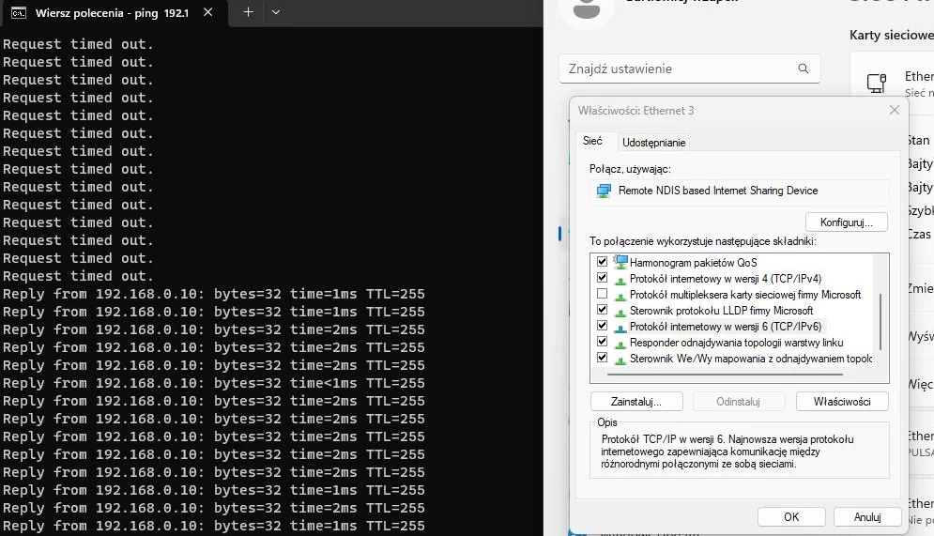Uncheck Responder odnajdywania topologii checkbox
The width and height of the screenshot is (934, 536).
[603, 342]
